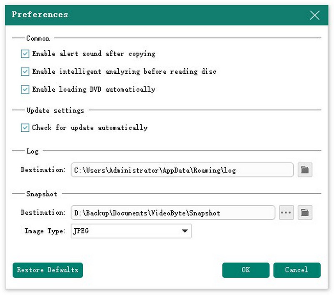Screen dimensions: 334x295
Task: Click the three-dot browse button for Snapshot
Action: click(286, 212)
